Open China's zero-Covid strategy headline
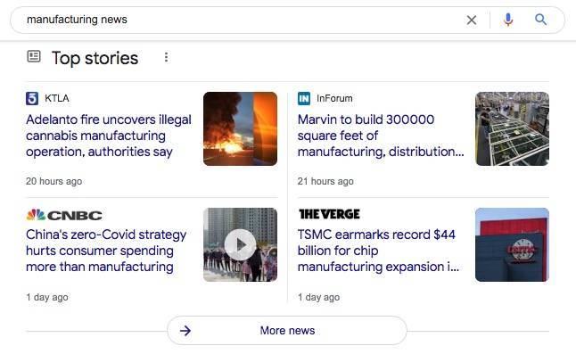Viewport: 576px width, 354px height. [x=106, y=251]
